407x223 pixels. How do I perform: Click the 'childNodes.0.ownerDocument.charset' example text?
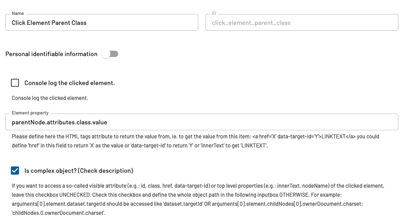[58, 213]
